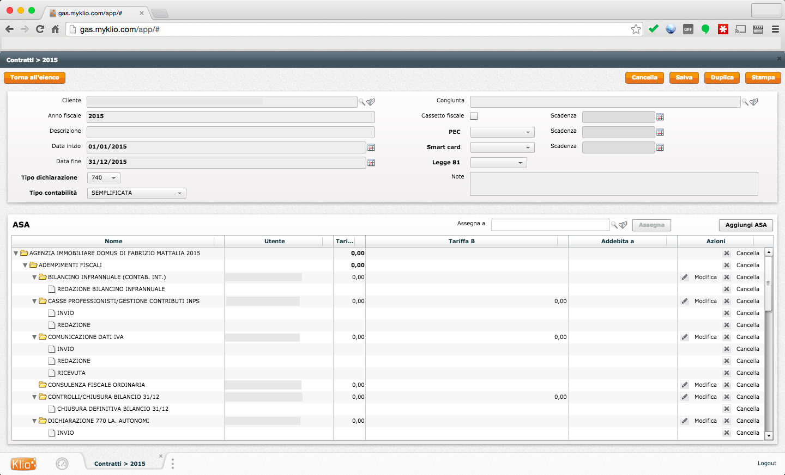Click Modifica for CONSULENZA FISCALE ORDINARIA row
Viewport: 785px width, 475px height.
pyautogui.click(x=705, y=385)
